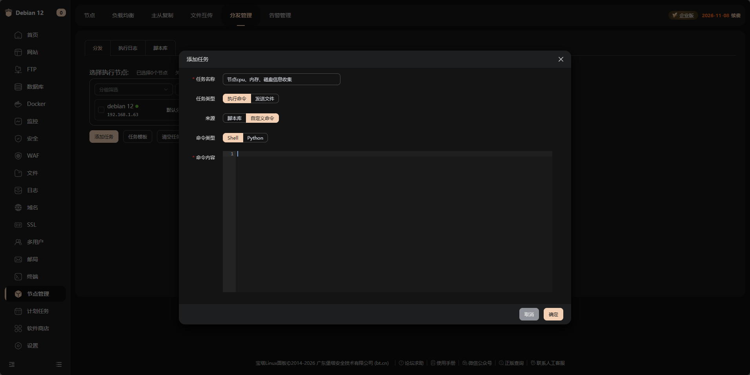Click the terminal (终端) icon
Viewport: 750px width, 375px height.
click(18, 277)
